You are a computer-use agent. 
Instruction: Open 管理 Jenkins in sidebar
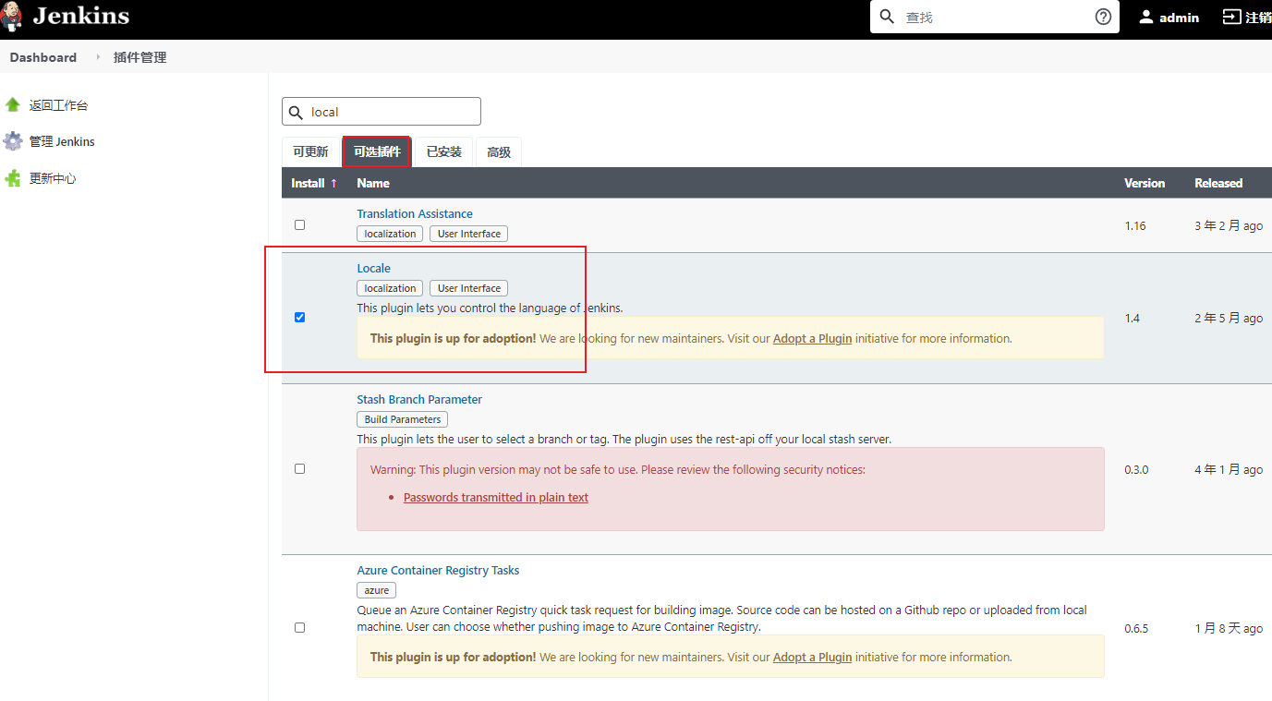62,141
